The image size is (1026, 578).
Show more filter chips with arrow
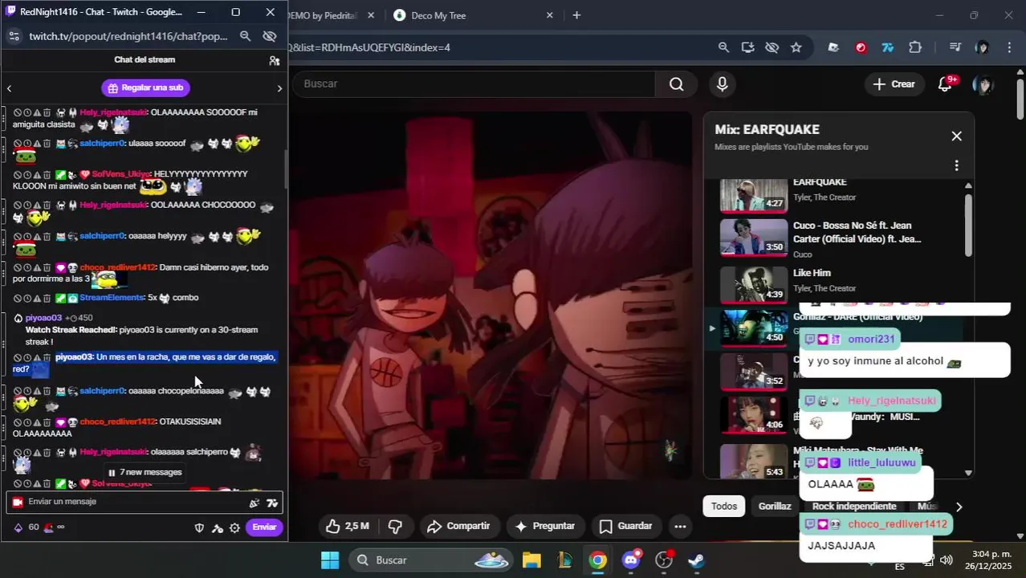(x=959, y=507)
